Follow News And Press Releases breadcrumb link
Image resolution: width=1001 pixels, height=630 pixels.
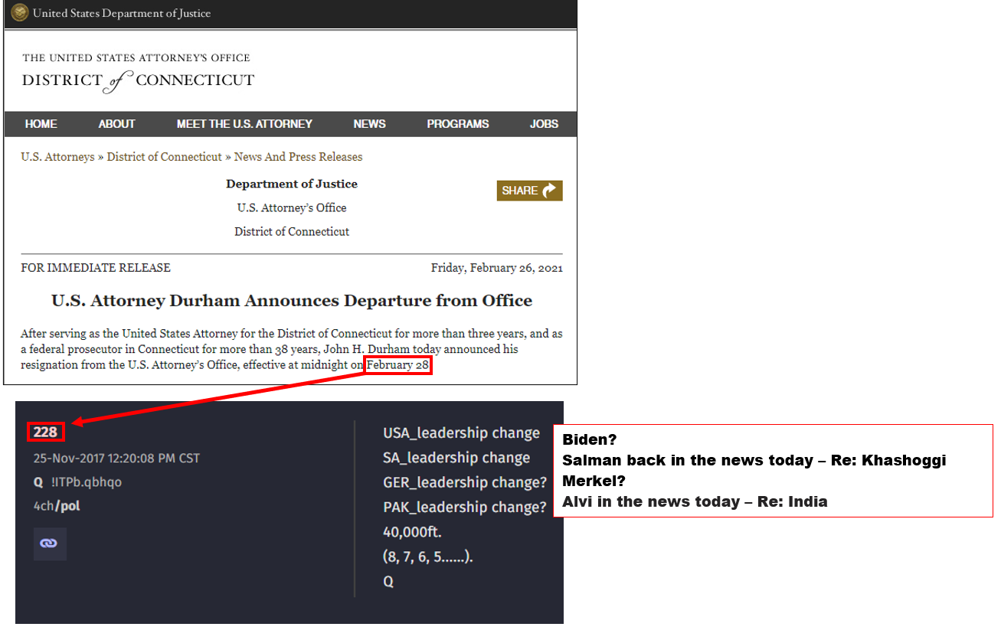298,157
